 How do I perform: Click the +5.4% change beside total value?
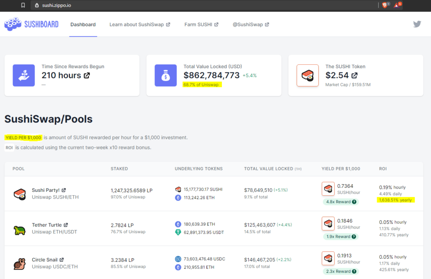tap(250, 76)
